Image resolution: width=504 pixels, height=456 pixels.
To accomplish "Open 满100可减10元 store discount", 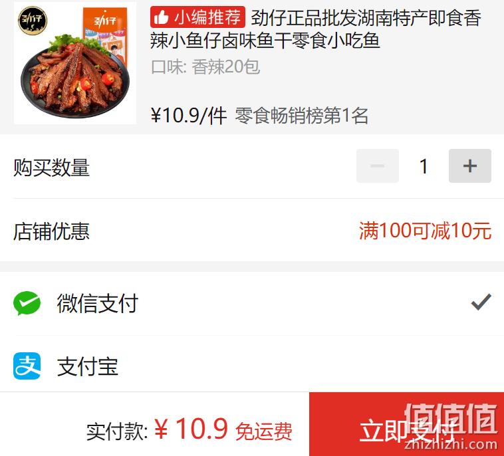I will 426,231.
